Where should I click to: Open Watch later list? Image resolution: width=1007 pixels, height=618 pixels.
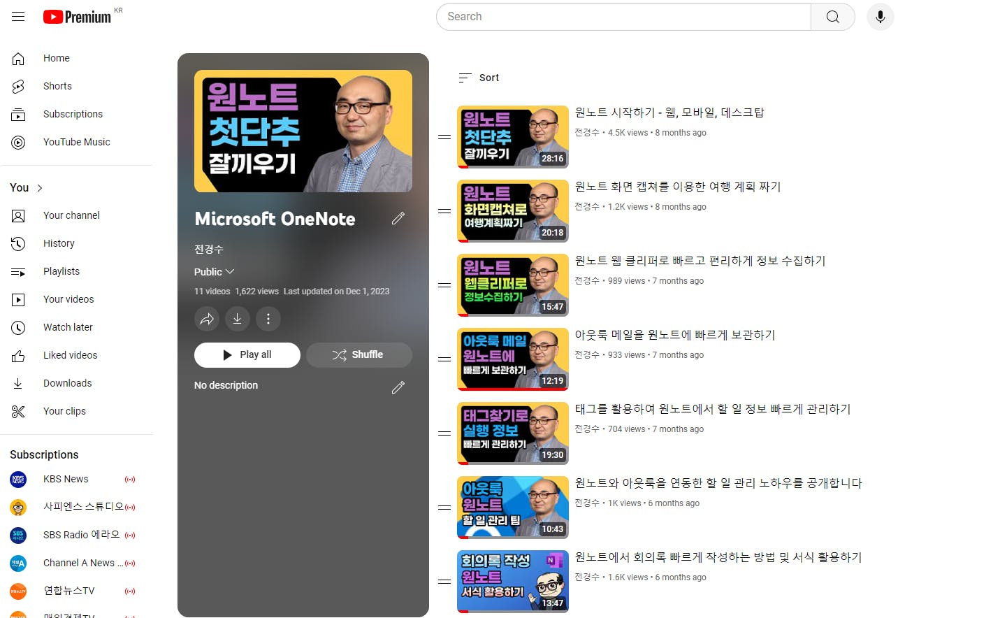coord(76,327)
